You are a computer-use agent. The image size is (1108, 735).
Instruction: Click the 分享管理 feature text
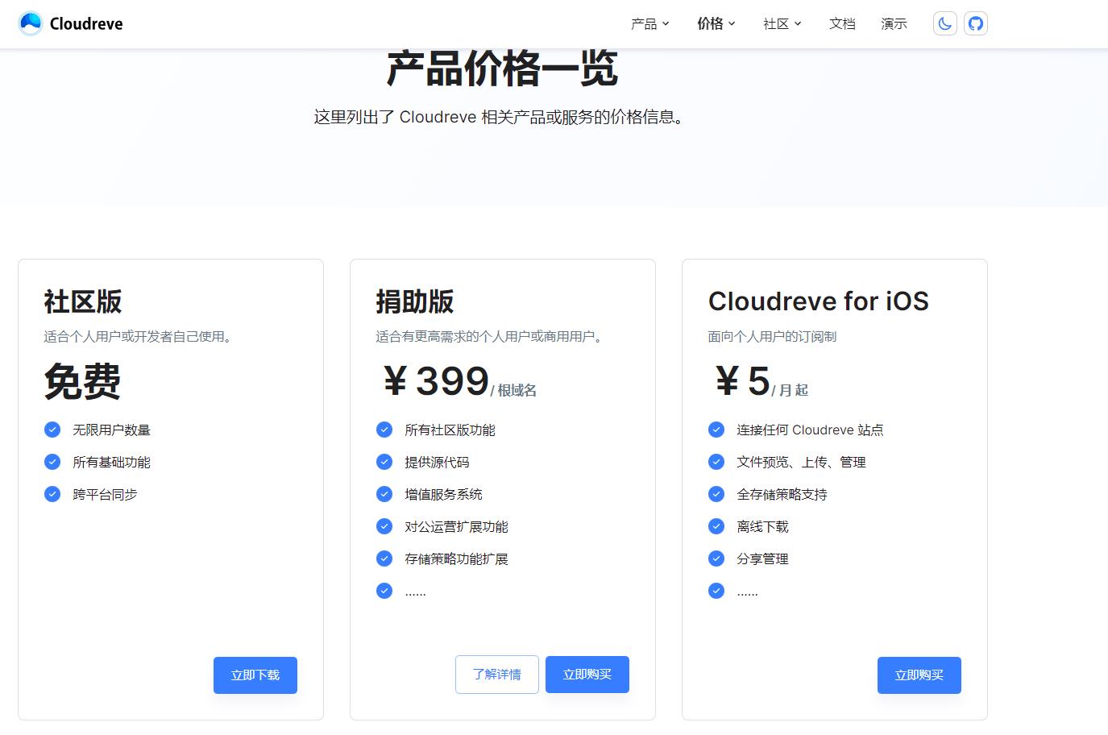762,559
